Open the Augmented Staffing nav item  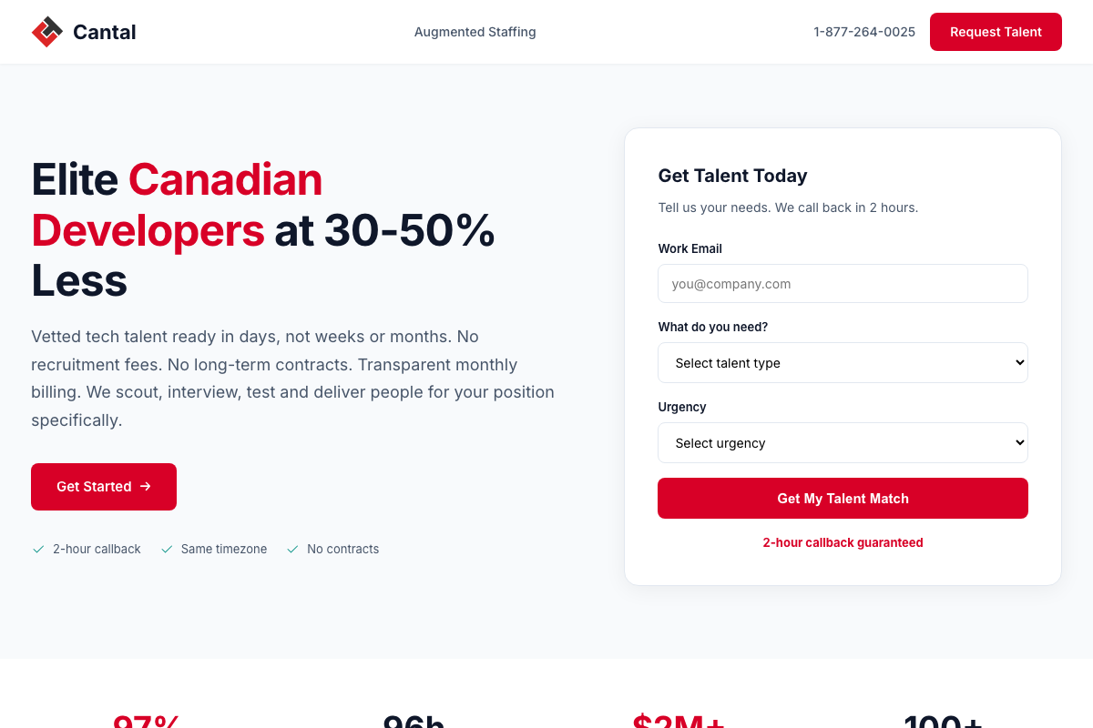click(475, 32)
